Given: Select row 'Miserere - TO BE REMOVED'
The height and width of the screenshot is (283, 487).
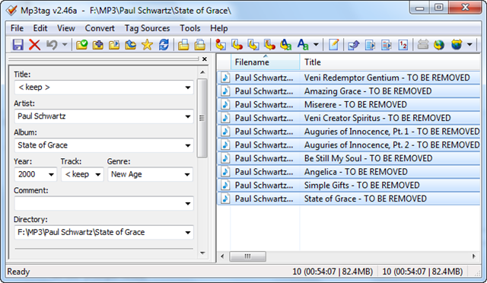Looking at the screenshot, I should pos(349,104).
